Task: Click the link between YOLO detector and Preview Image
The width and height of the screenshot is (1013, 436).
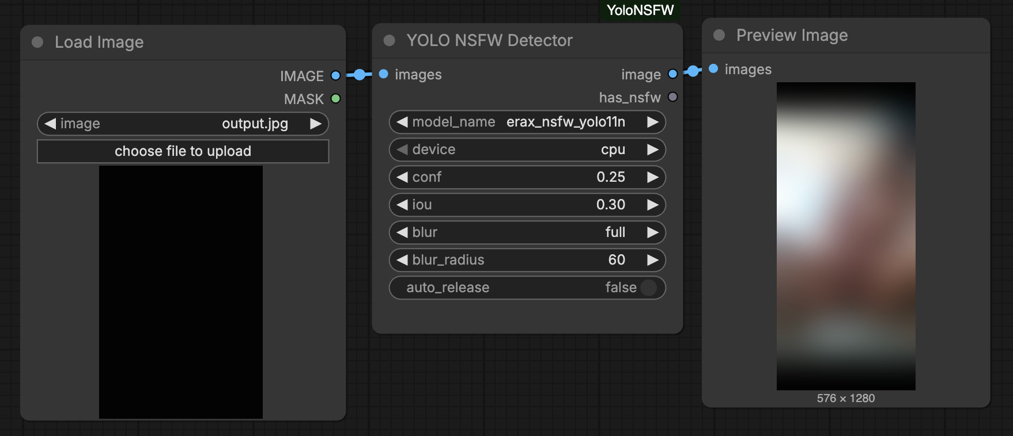Action: coord(693,71)
